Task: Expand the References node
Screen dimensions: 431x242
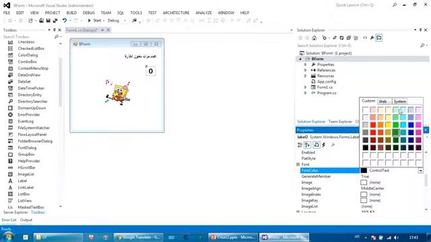Action: point(305,70)
